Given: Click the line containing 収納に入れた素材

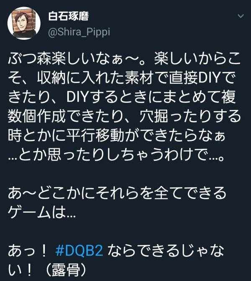Looking at the screenshot, I should [122, 78].
